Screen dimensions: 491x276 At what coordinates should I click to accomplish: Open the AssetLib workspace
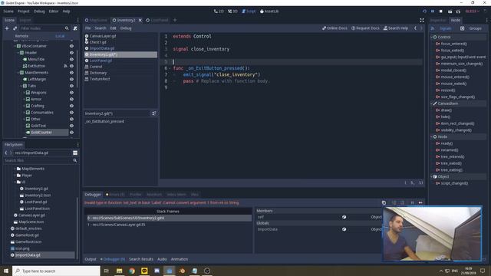(269, 11)
